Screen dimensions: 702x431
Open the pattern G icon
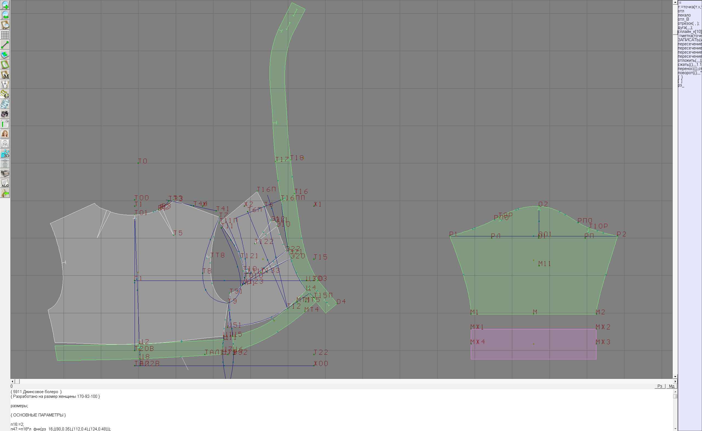coord(5,94)
